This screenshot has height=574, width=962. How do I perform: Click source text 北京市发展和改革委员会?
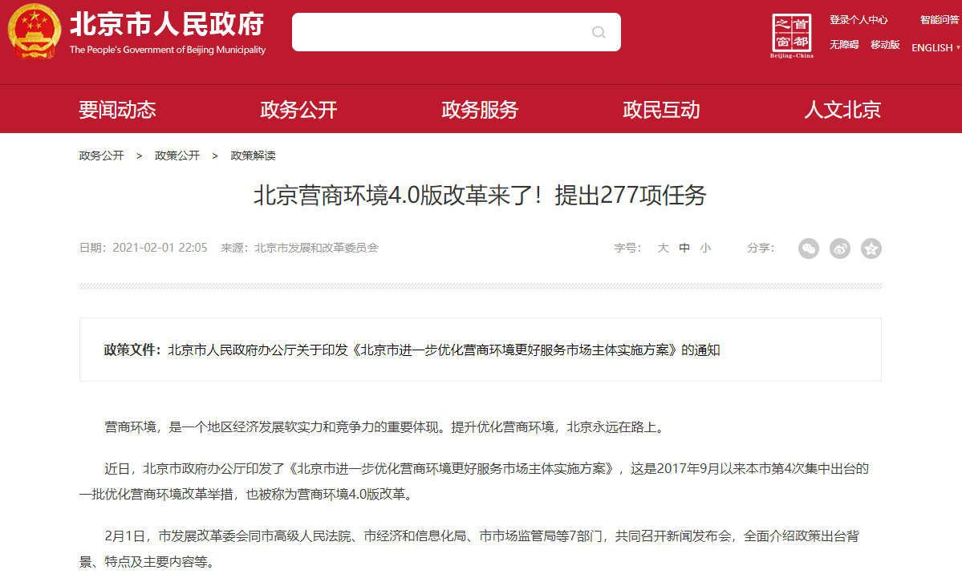coord(317,248)
